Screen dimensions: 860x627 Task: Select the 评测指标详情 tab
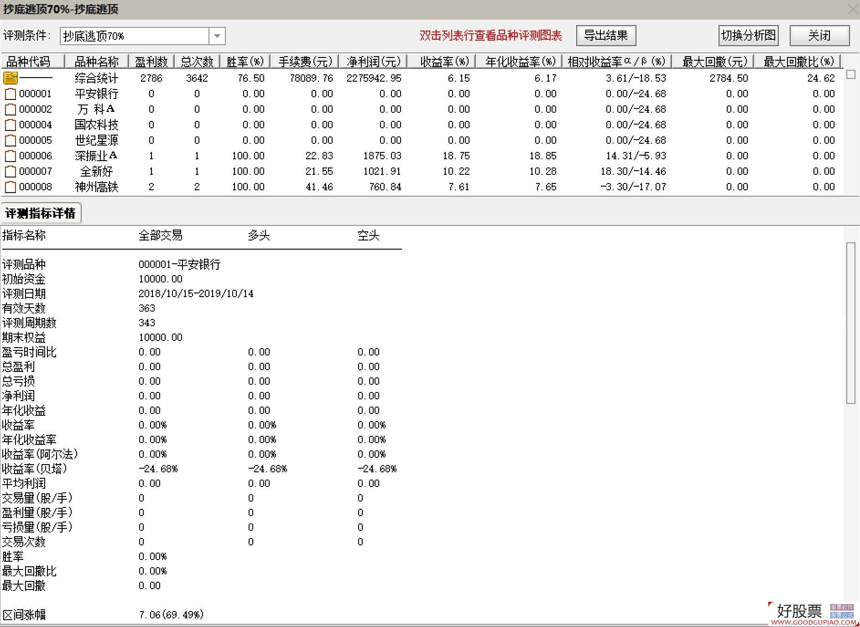[41, 213]
